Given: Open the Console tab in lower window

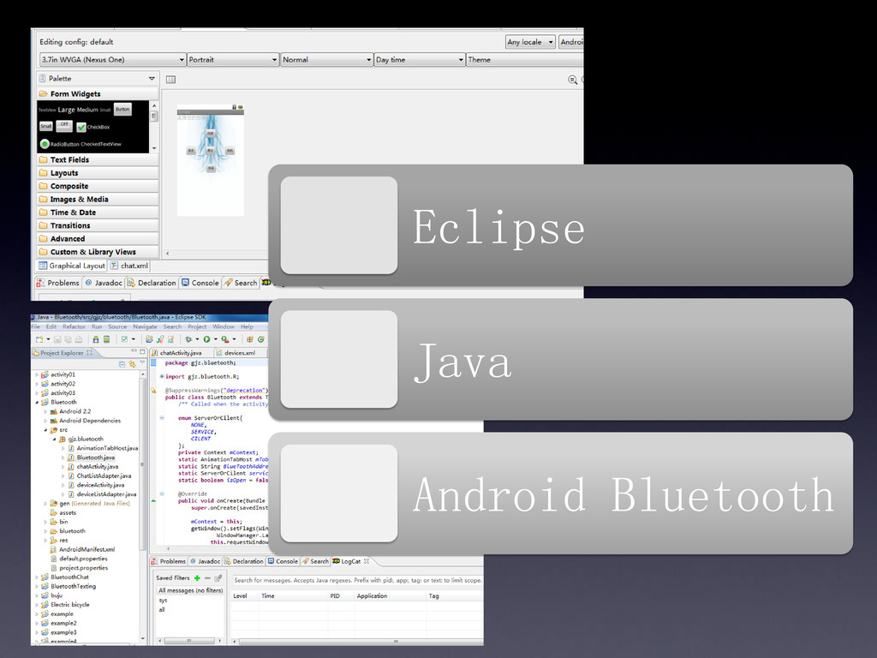Looking at the screenshot, I should 281,561.
